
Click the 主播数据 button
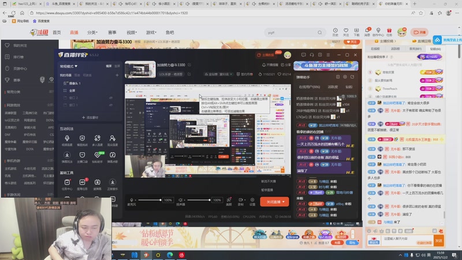pyautogui.click(x=266, y=55)
